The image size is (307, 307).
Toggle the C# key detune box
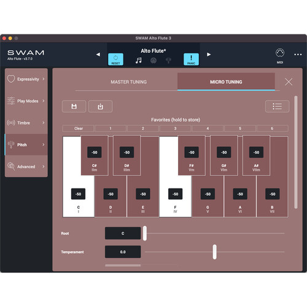tap(95, 152)
